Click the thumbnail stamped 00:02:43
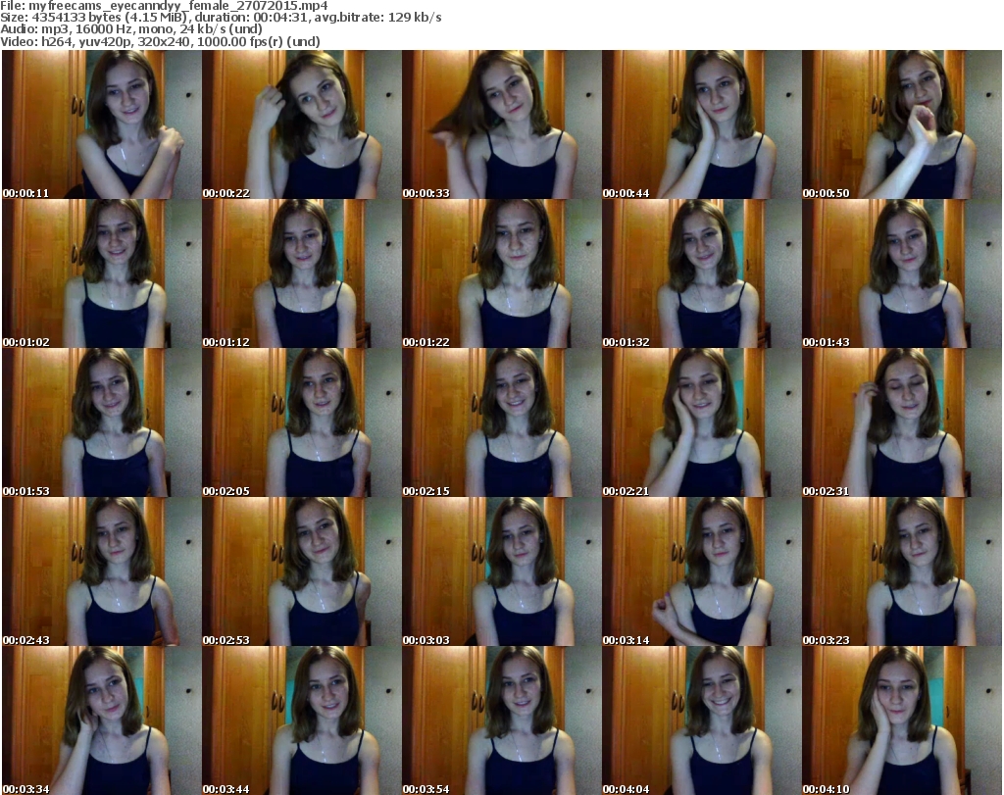The width and height of the screenshot is (1004, 795). pyautogui.click(x=102, y=571)
